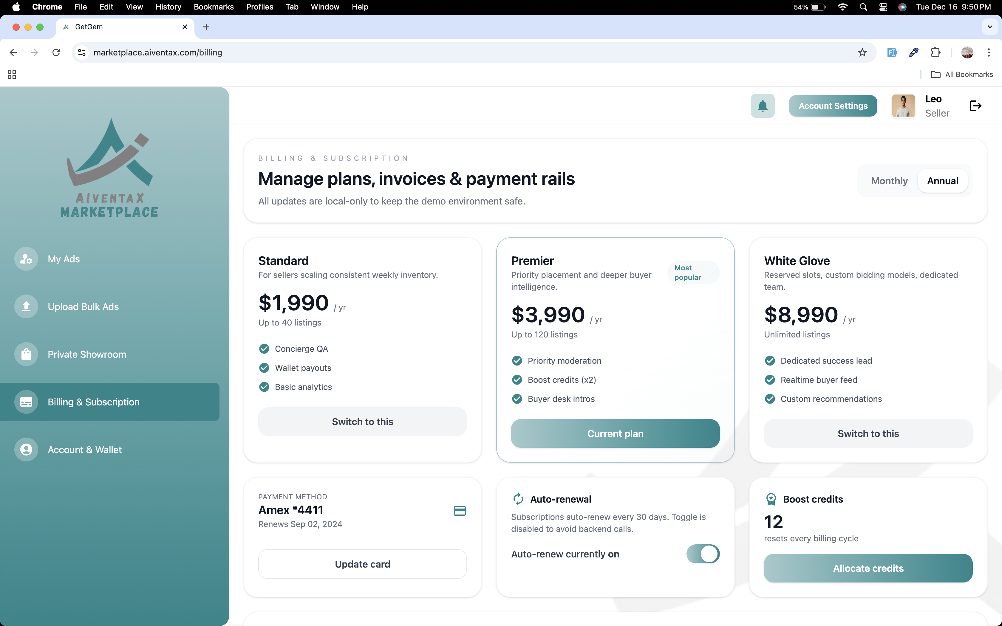Click Upload Bulk Ads upload icon
This screenshot has width=1002, height=626.
click(26, 306)
